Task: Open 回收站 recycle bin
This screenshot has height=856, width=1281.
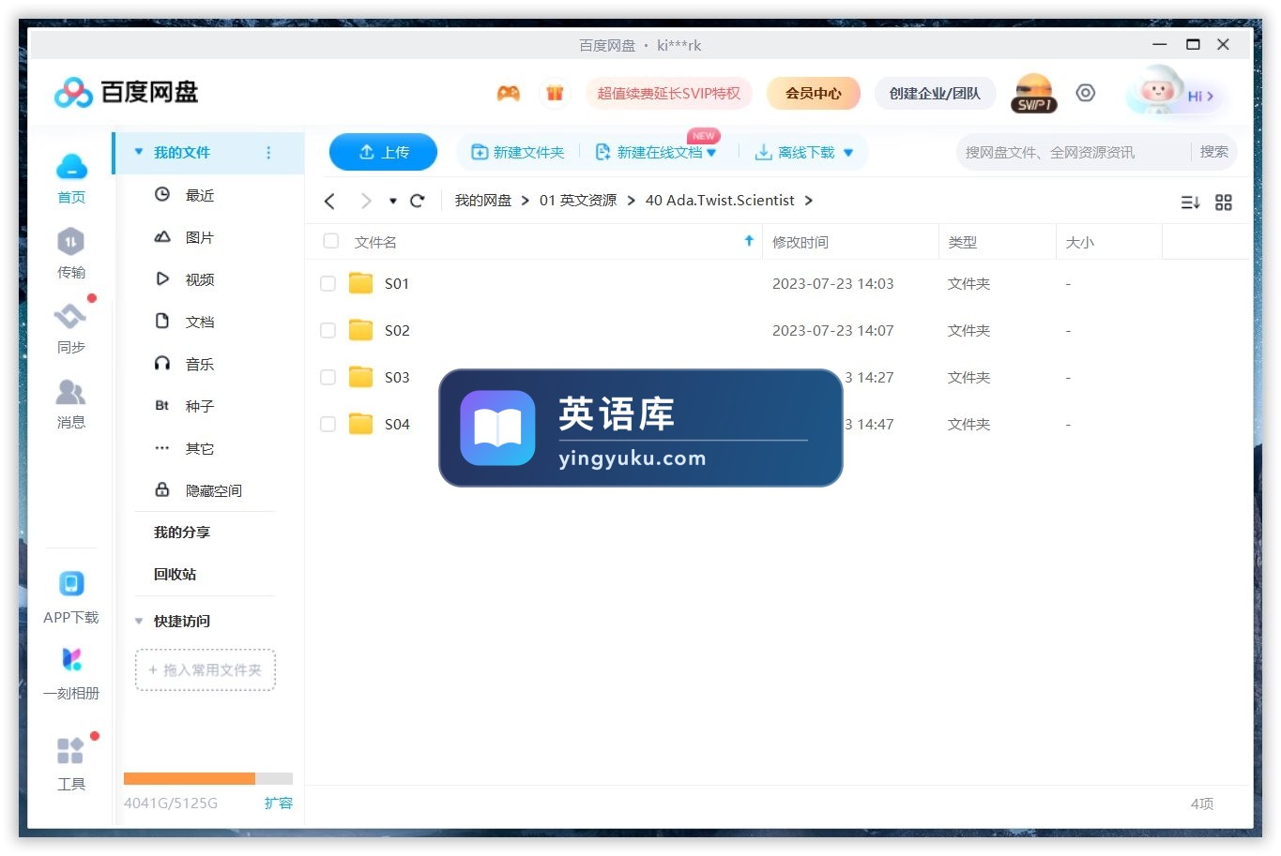Action: click(175, 574)
